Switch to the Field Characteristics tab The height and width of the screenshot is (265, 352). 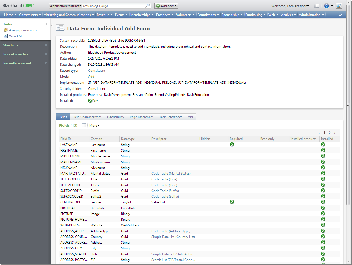point(87,117)
